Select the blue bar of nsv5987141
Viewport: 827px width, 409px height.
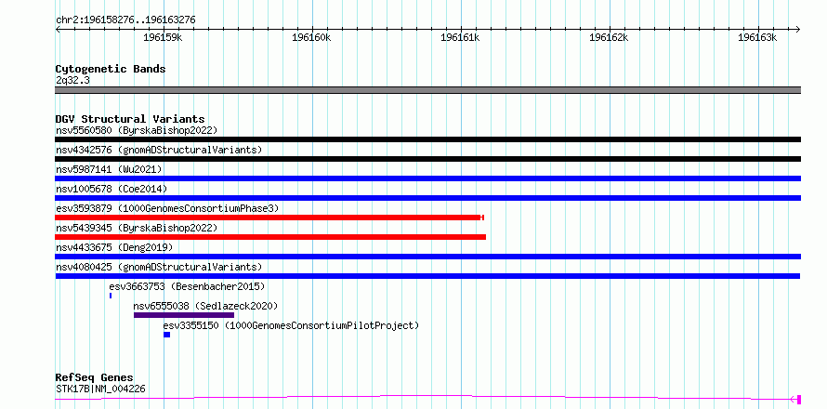pyautogui.click(x=427, y=178)
